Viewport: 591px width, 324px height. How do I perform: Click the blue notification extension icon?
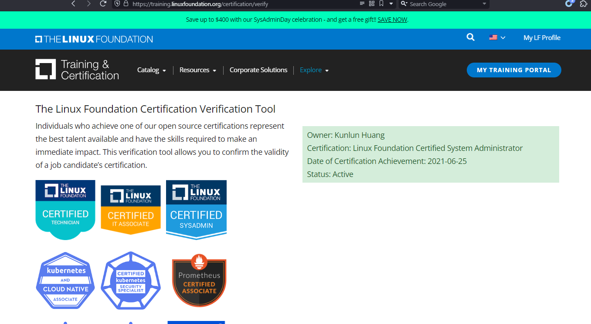(x=570, y=3)
